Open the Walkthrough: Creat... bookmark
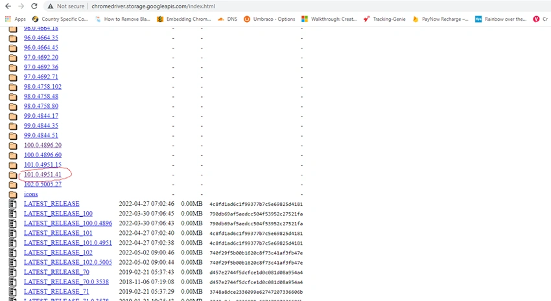 pos(329,19)
